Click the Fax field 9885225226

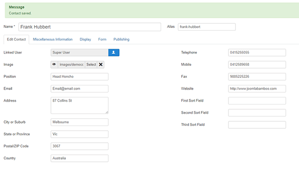coord(257,77)
